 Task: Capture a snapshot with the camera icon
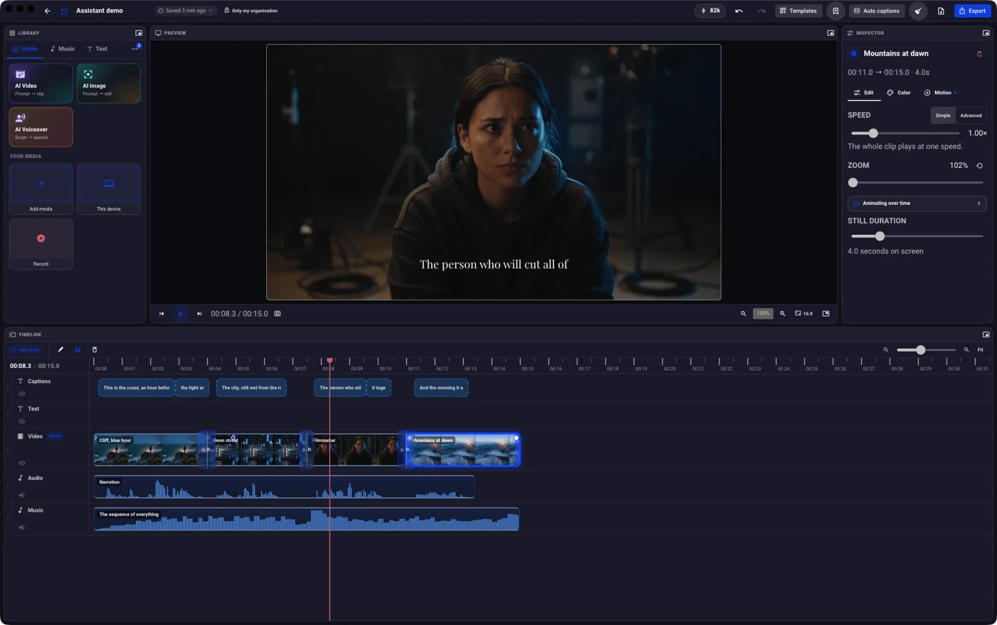pyautogui.click(x=277, y=313)
